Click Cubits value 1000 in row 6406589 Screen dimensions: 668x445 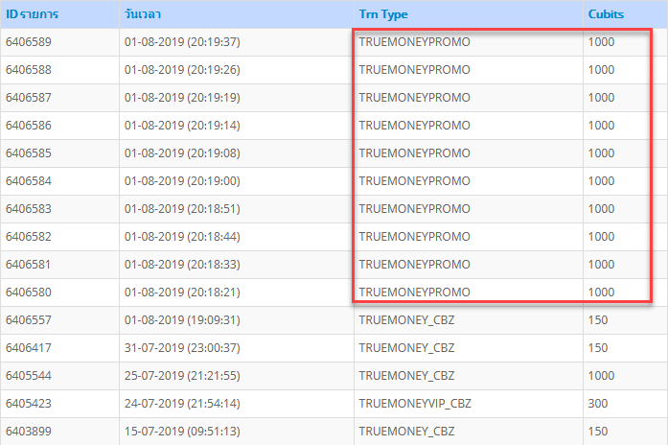click(602, 42)
